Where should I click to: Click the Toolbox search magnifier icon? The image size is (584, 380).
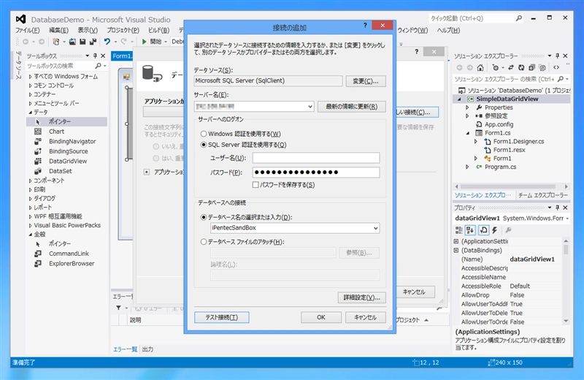(98, 66)
